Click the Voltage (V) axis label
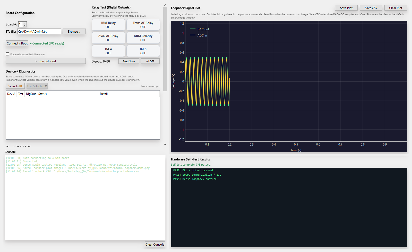The width and height of the screenshot is (412, 252). (173, 81)
